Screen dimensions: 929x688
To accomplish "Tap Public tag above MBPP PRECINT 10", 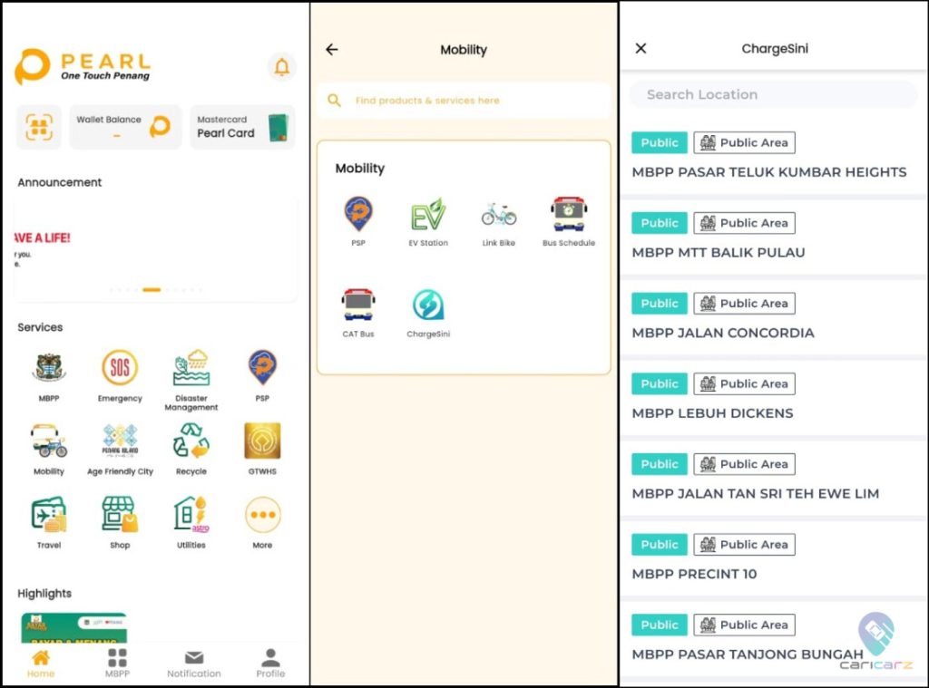I will (660, 544).
